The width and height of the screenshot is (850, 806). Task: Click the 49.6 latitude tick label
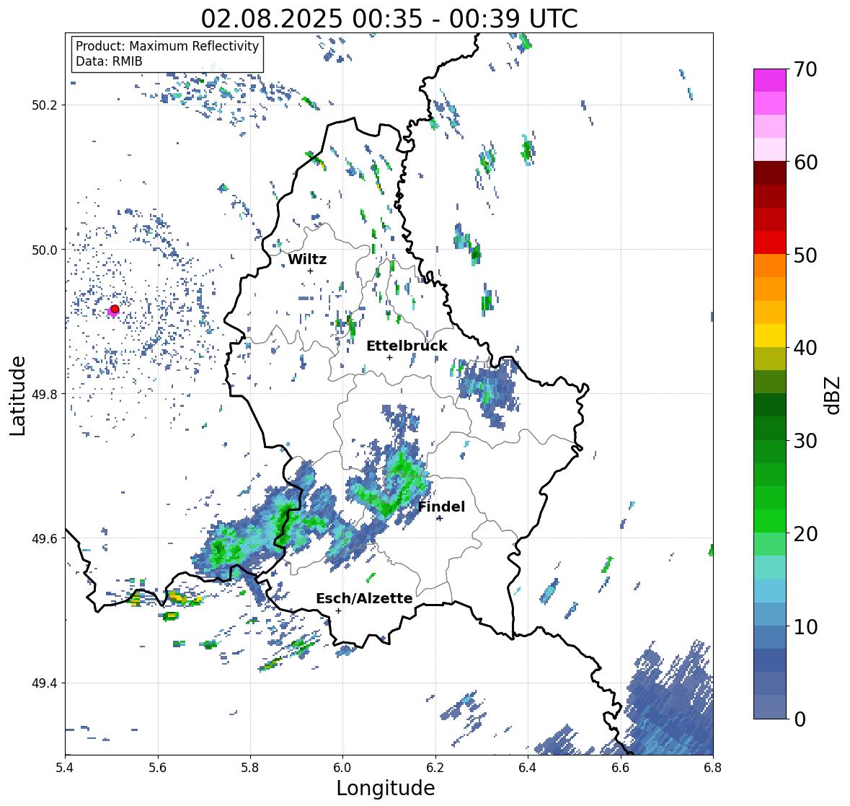pos(45,538)
